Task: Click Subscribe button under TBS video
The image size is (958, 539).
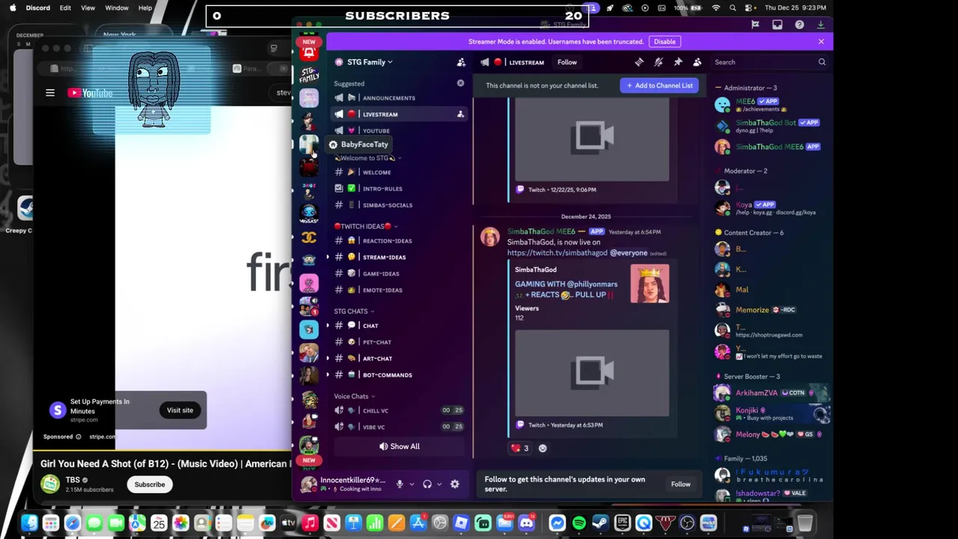Action: coord(150,484)
